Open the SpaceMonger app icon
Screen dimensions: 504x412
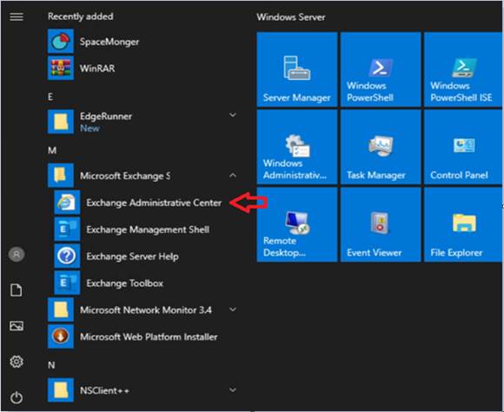point(61,41)
